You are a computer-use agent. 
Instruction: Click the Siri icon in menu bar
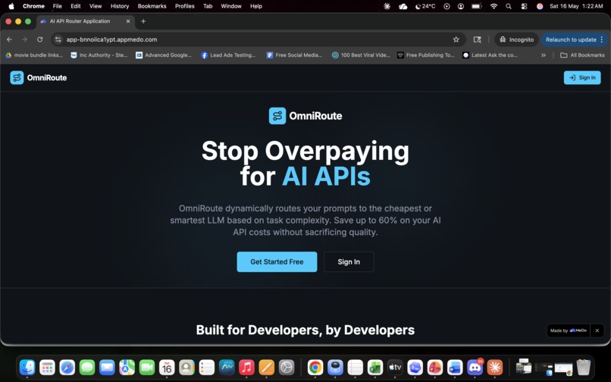tap(540, 6)
